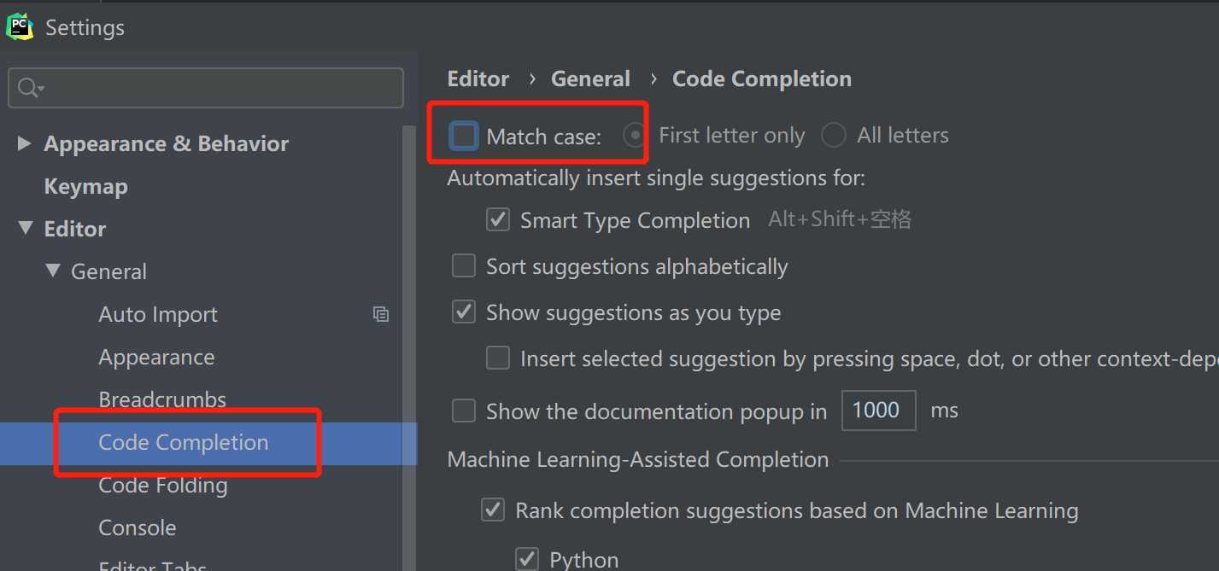Screen dimensions: 1219x571
Task: Enable Sort suggestions alphabetically
Action: click(464, 266)
